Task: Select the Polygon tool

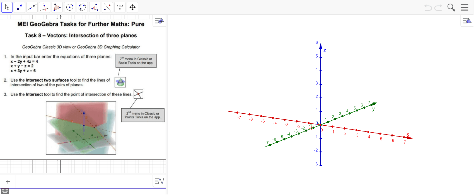Action: [57, 7]
